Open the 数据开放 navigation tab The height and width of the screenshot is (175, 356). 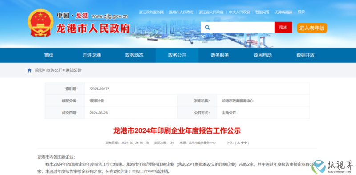[305, 55]
